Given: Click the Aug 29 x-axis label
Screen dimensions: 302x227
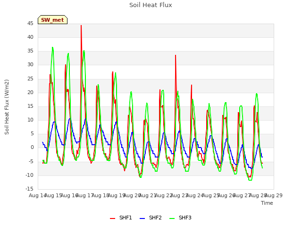Looking at the screenshot, I should [x=274, y=195].
